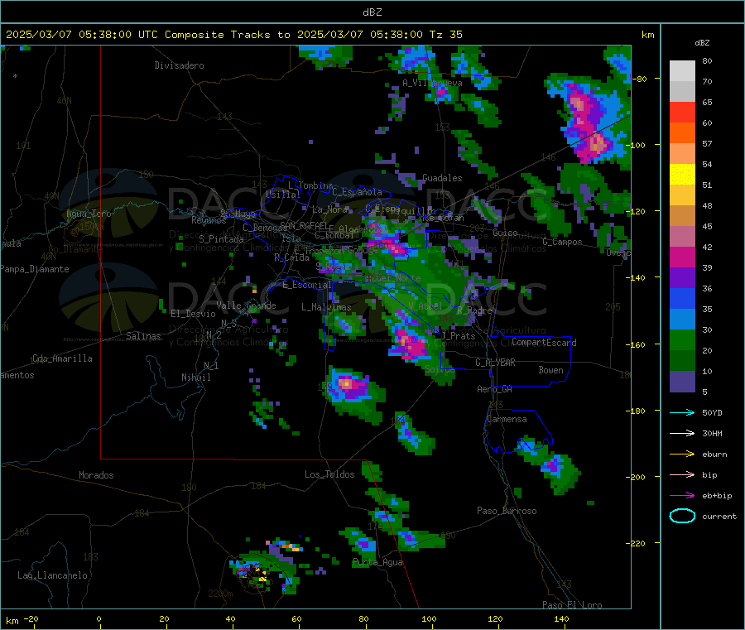
Task: Click the Paso_El_Loro map label
Action: click(572, 605)
